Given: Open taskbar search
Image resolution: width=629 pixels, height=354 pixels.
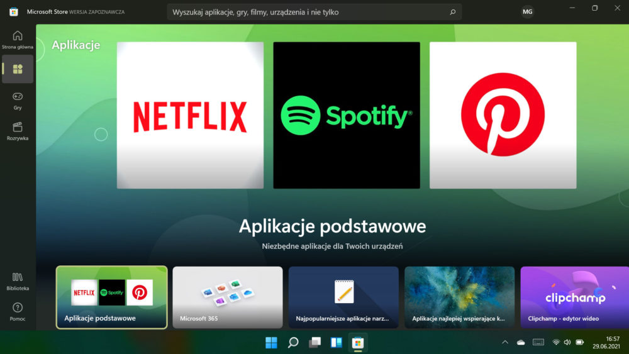Looking at the screenshot, I should coord(293,343).
